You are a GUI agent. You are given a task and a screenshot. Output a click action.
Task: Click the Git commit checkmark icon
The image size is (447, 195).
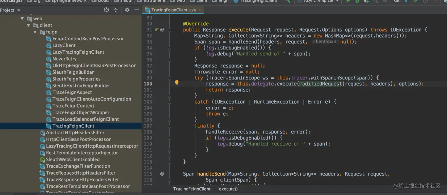coord(416,1)
